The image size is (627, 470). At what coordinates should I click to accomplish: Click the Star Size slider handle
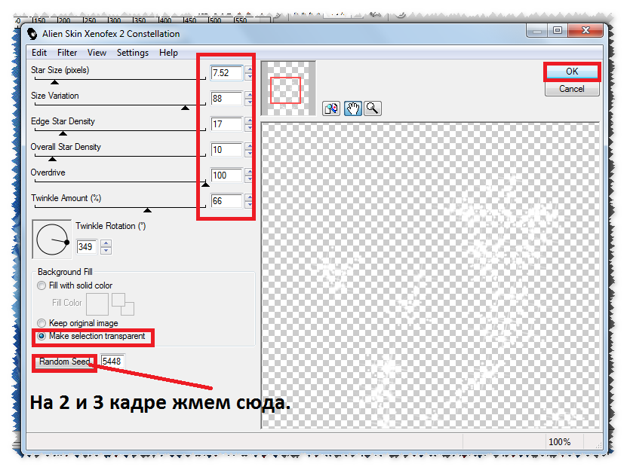(55, 82)
